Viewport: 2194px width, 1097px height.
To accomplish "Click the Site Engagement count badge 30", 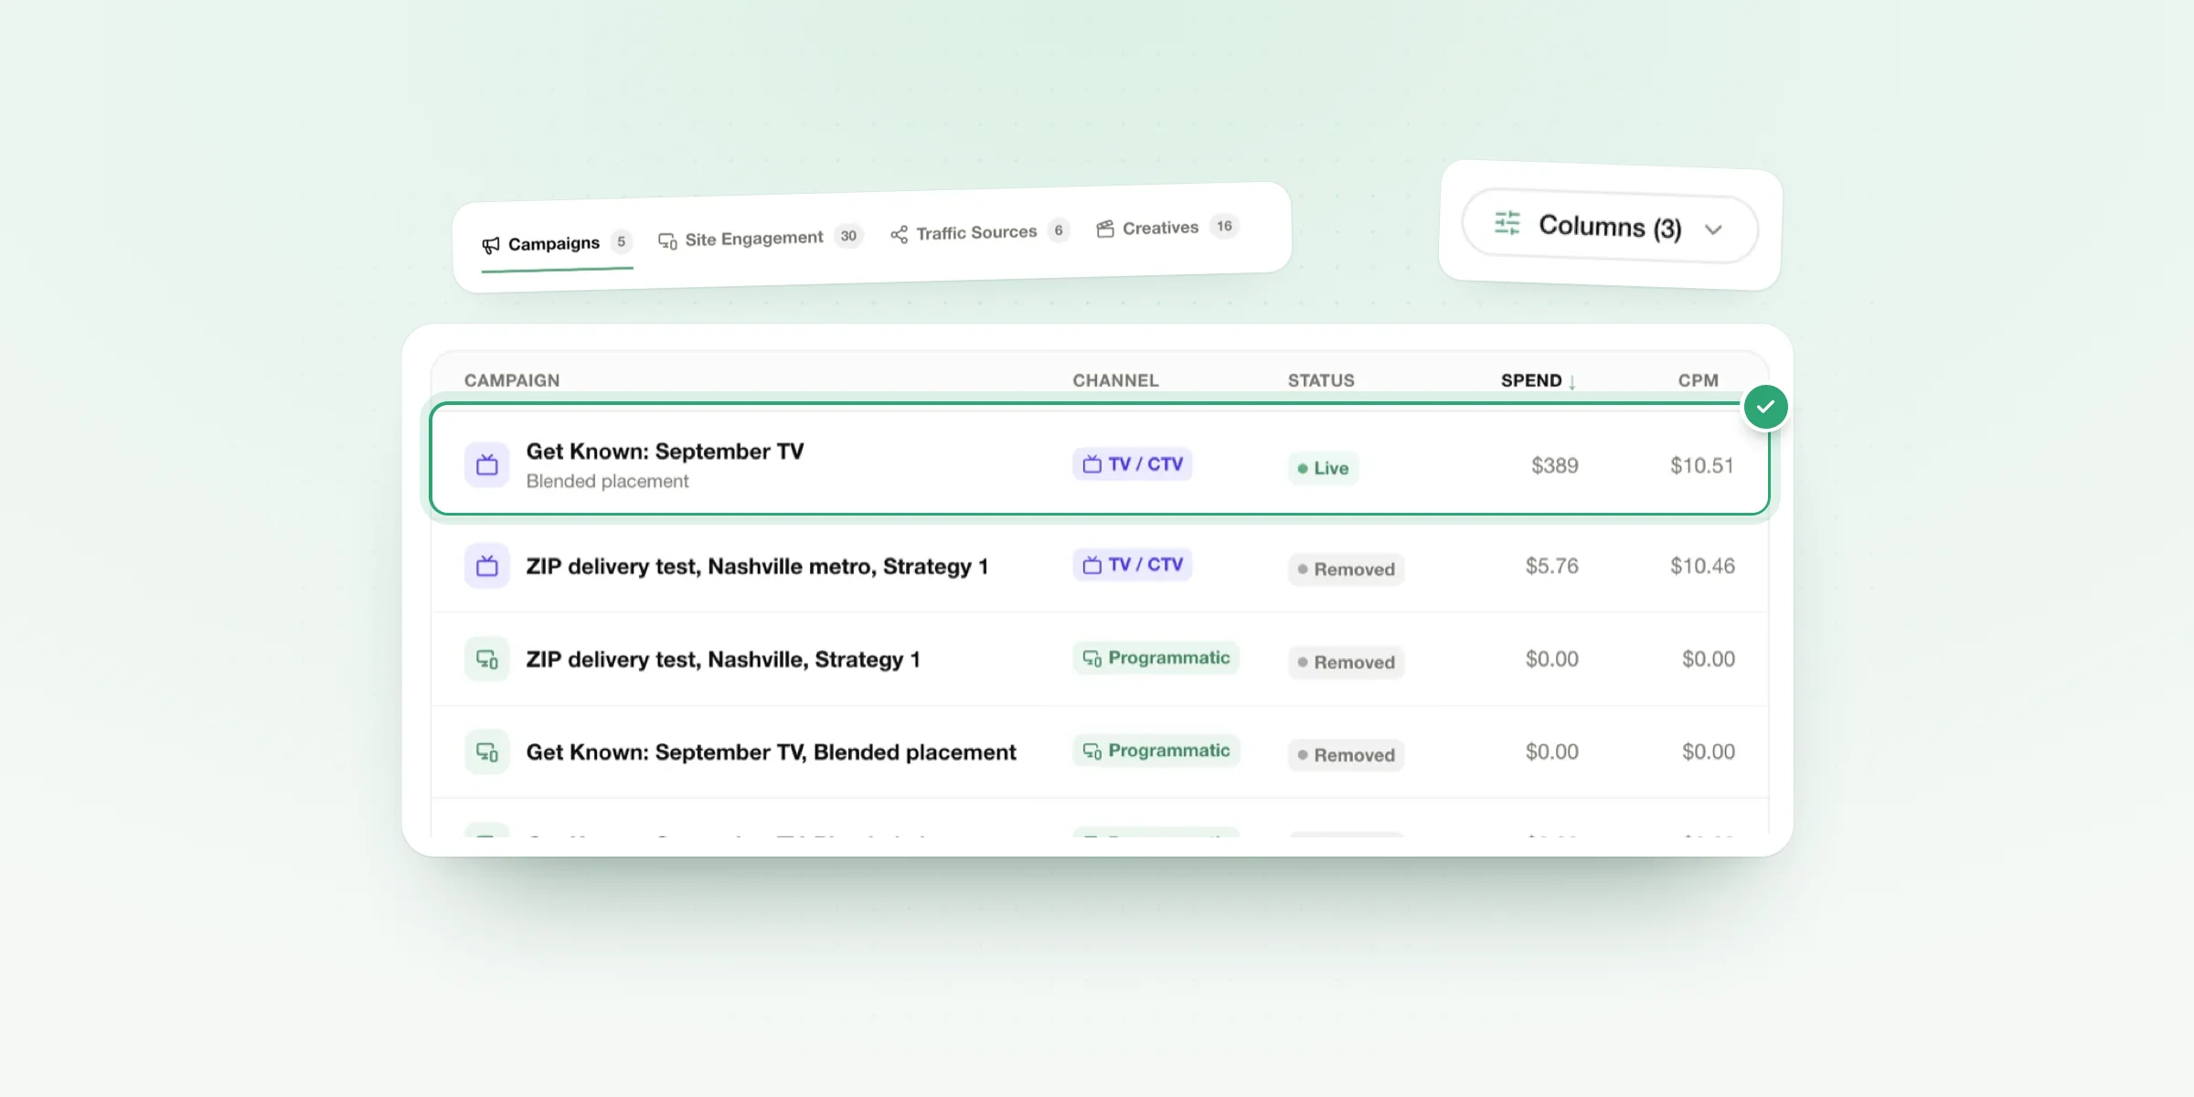I will 848,236.
